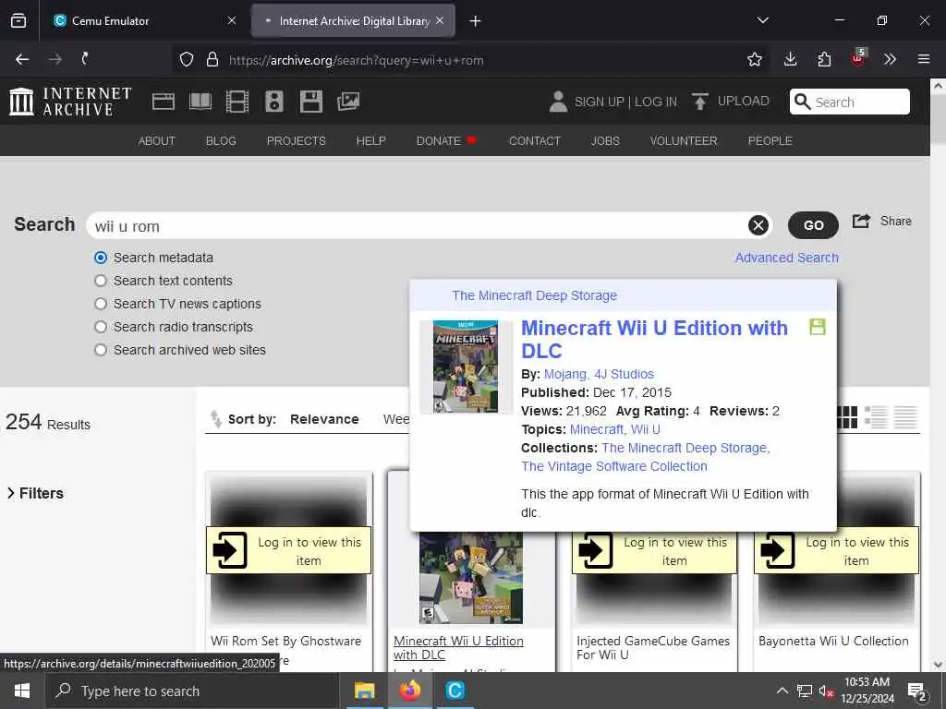Show more toolbar tools chevrons
The width and height of the screenshot is (946, 709).
(890, 59)
